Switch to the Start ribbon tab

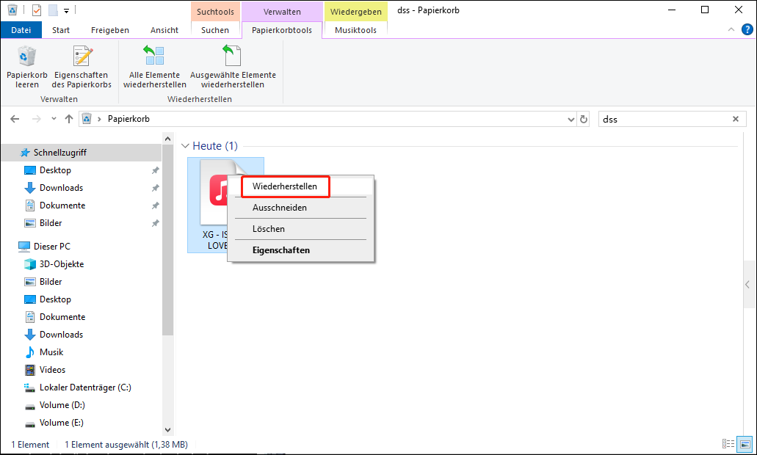click(61, 30)
